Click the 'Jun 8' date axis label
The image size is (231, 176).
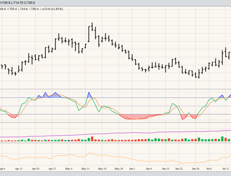coord(149,169)
